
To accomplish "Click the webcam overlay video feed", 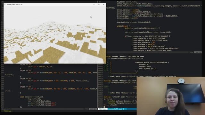I will coord(171,96).
